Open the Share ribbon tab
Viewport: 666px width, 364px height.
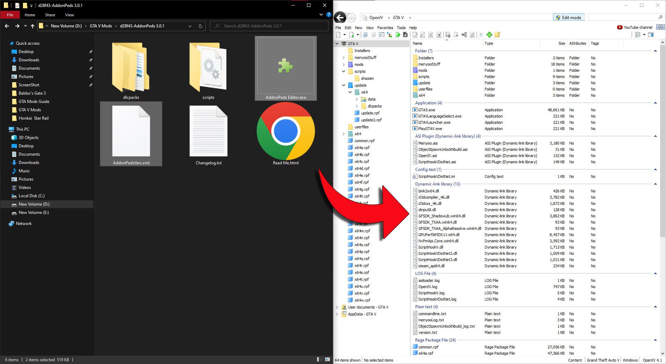[x=50, y=15]
